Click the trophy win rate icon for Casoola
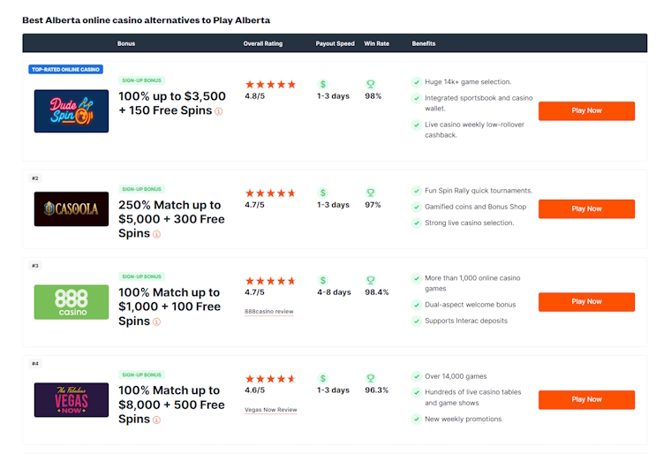This screenshot has height=454, width=671. [x=371, y=193]
